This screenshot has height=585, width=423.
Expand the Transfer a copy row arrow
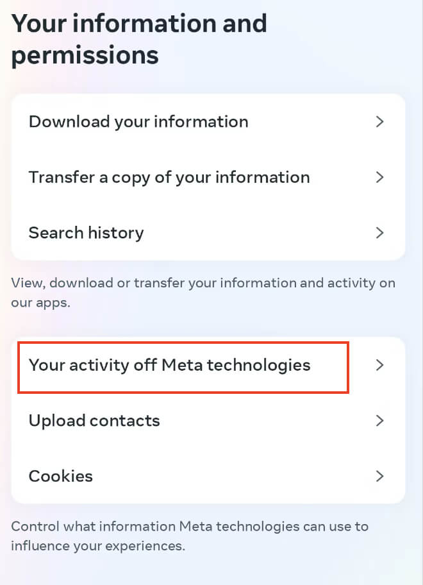379,178
